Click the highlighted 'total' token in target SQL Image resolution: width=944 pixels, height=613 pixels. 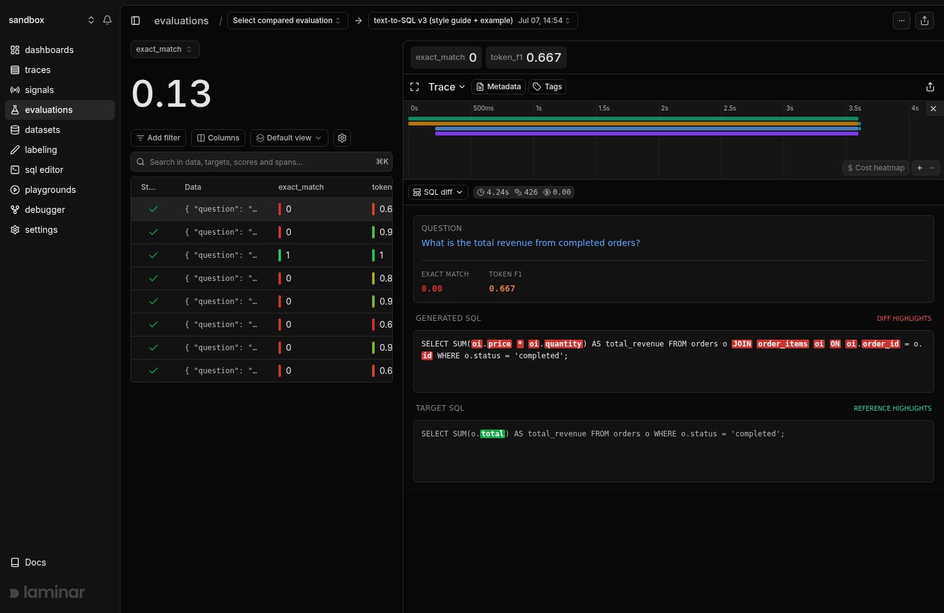(492, 434)
